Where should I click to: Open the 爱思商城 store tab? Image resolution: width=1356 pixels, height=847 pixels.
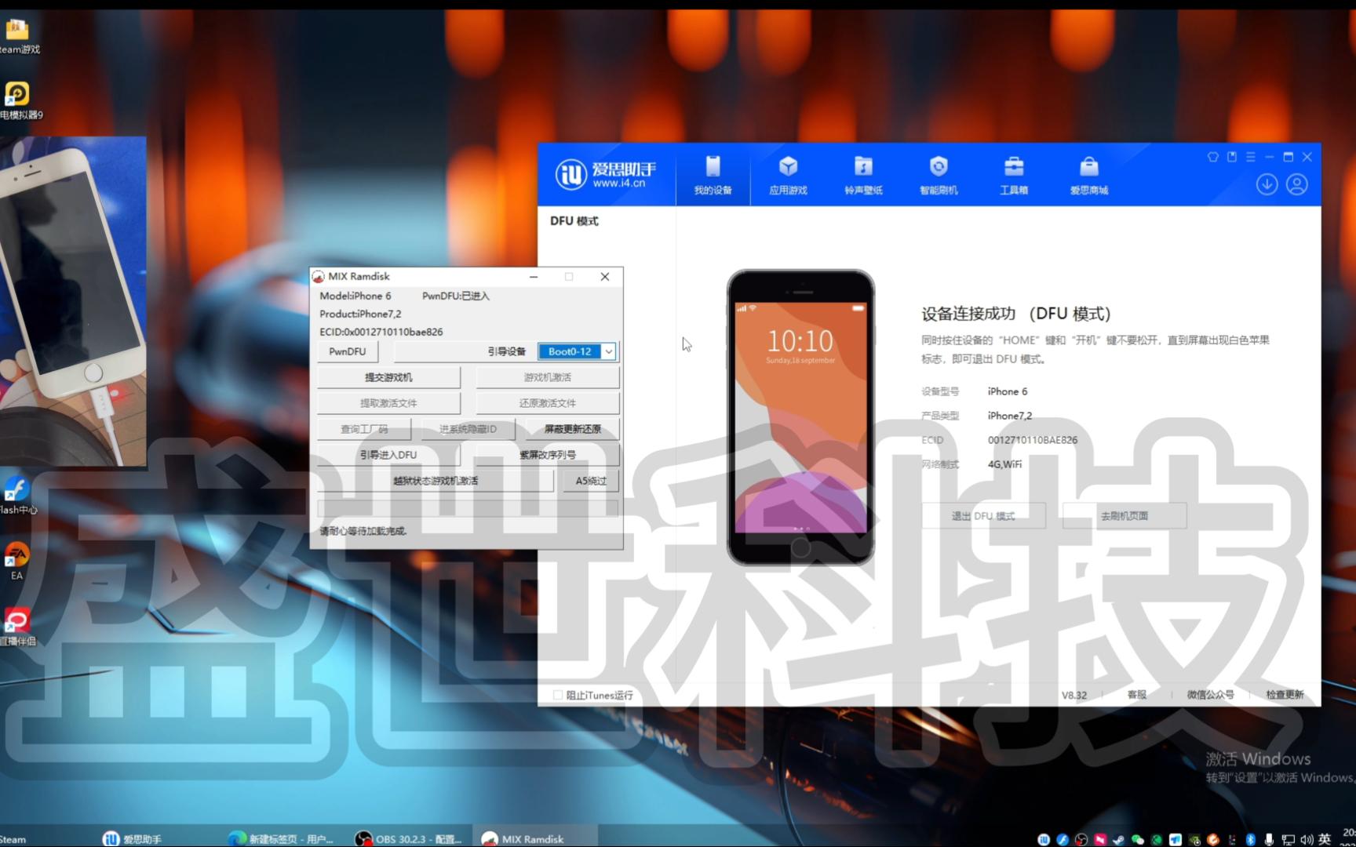[x=1089, y=175]
